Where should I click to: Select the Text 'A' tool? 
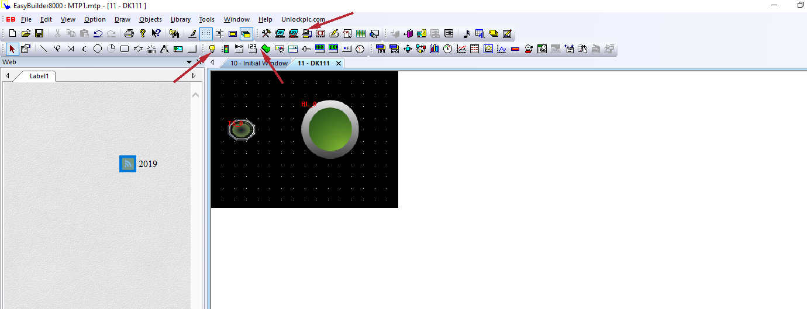point(165,48)
